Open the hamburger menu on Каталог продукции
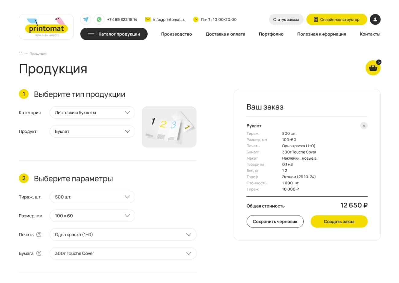399x283 pixels. 90,34
